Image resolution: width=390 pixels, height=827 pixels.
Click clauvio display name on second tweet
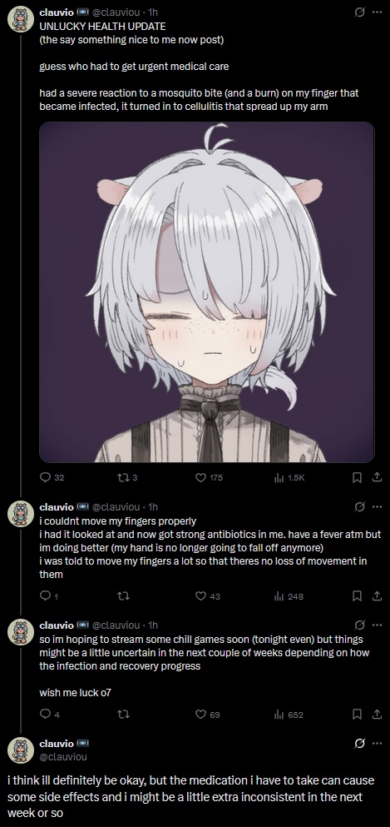[57, 507]
